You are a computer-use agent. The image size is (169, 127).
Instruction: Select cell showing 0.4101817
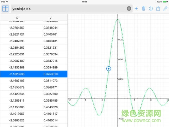pos(50,114)
